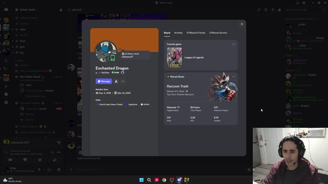Open the soundboard icon

[55, 160]
